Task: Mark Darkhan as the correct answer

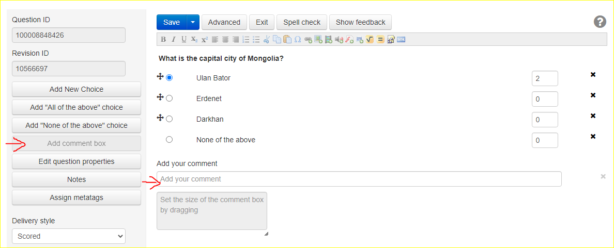Action: tap(169, 119)
